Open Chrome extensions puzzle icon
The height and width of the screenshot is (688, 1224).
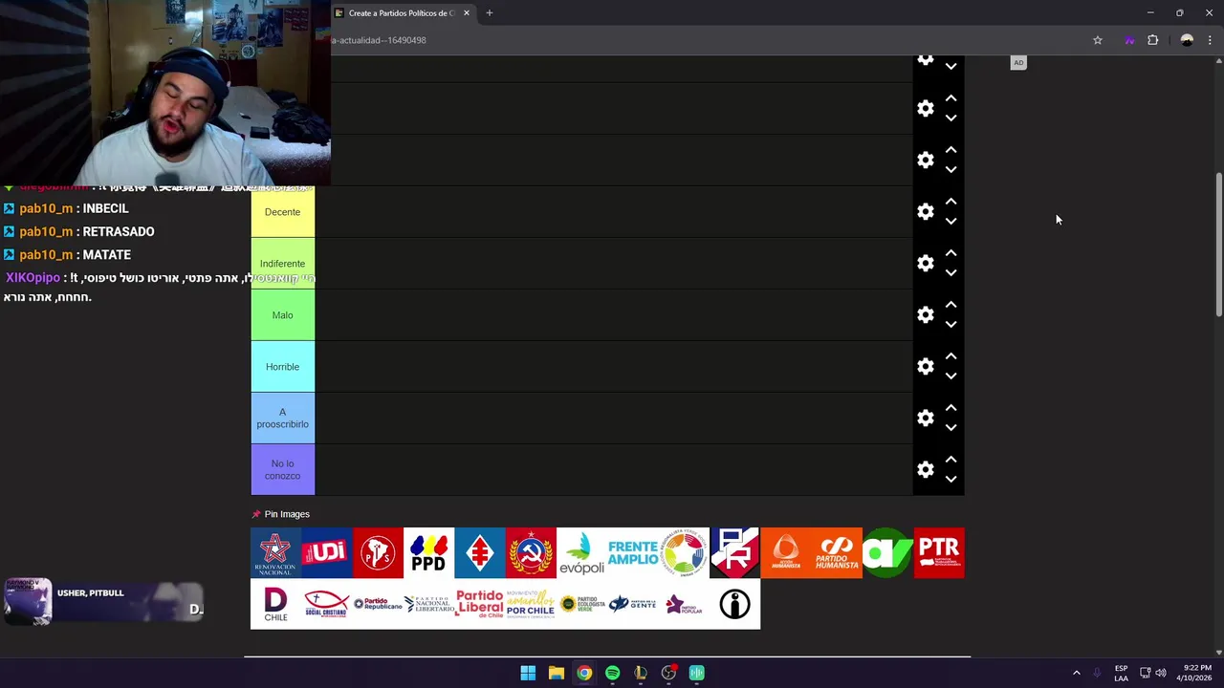point(1152,40)
